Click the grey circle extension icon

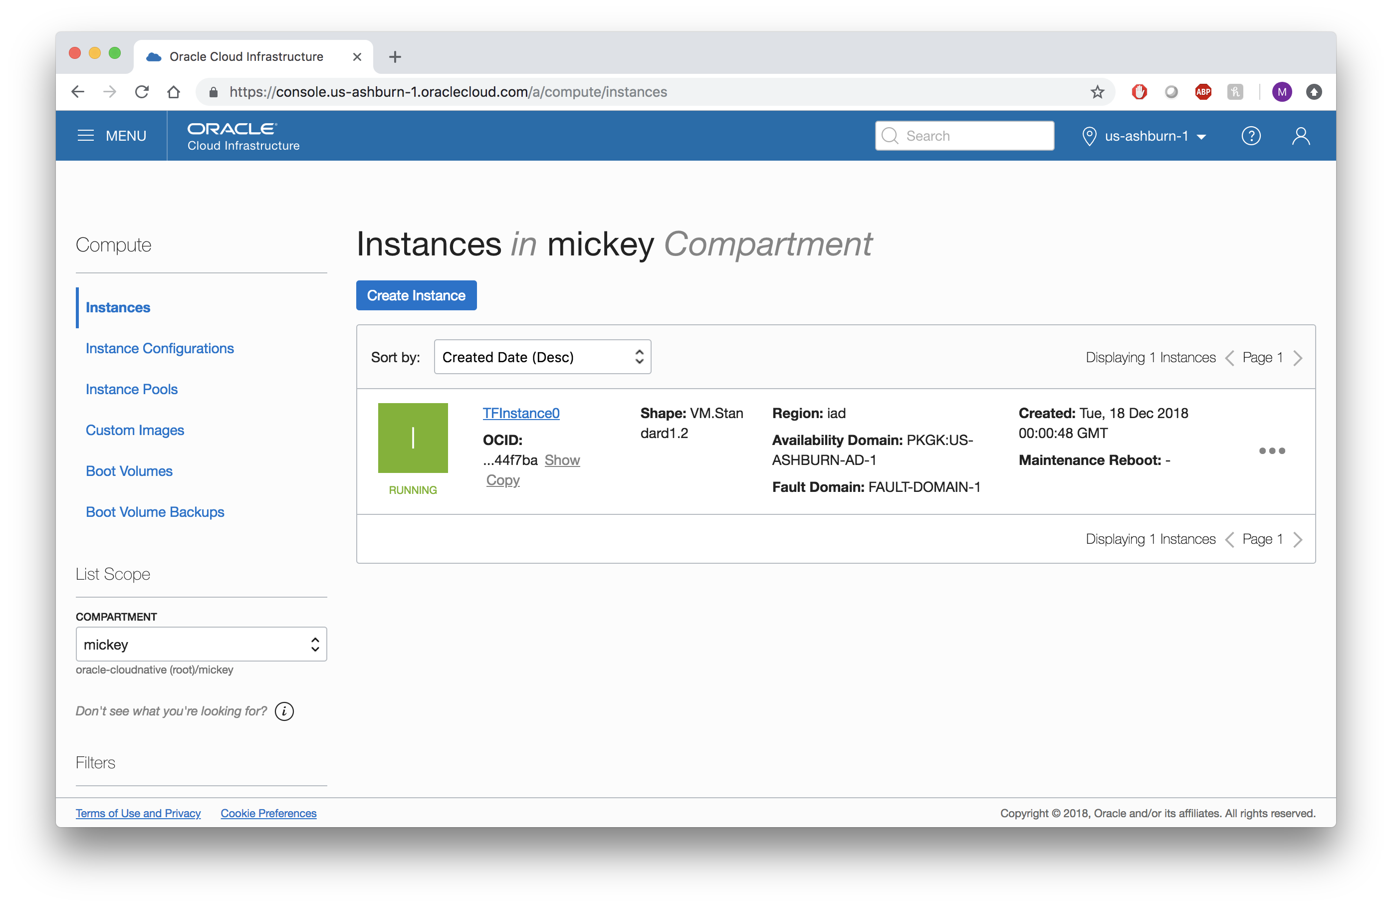[x=1171, y=92]
